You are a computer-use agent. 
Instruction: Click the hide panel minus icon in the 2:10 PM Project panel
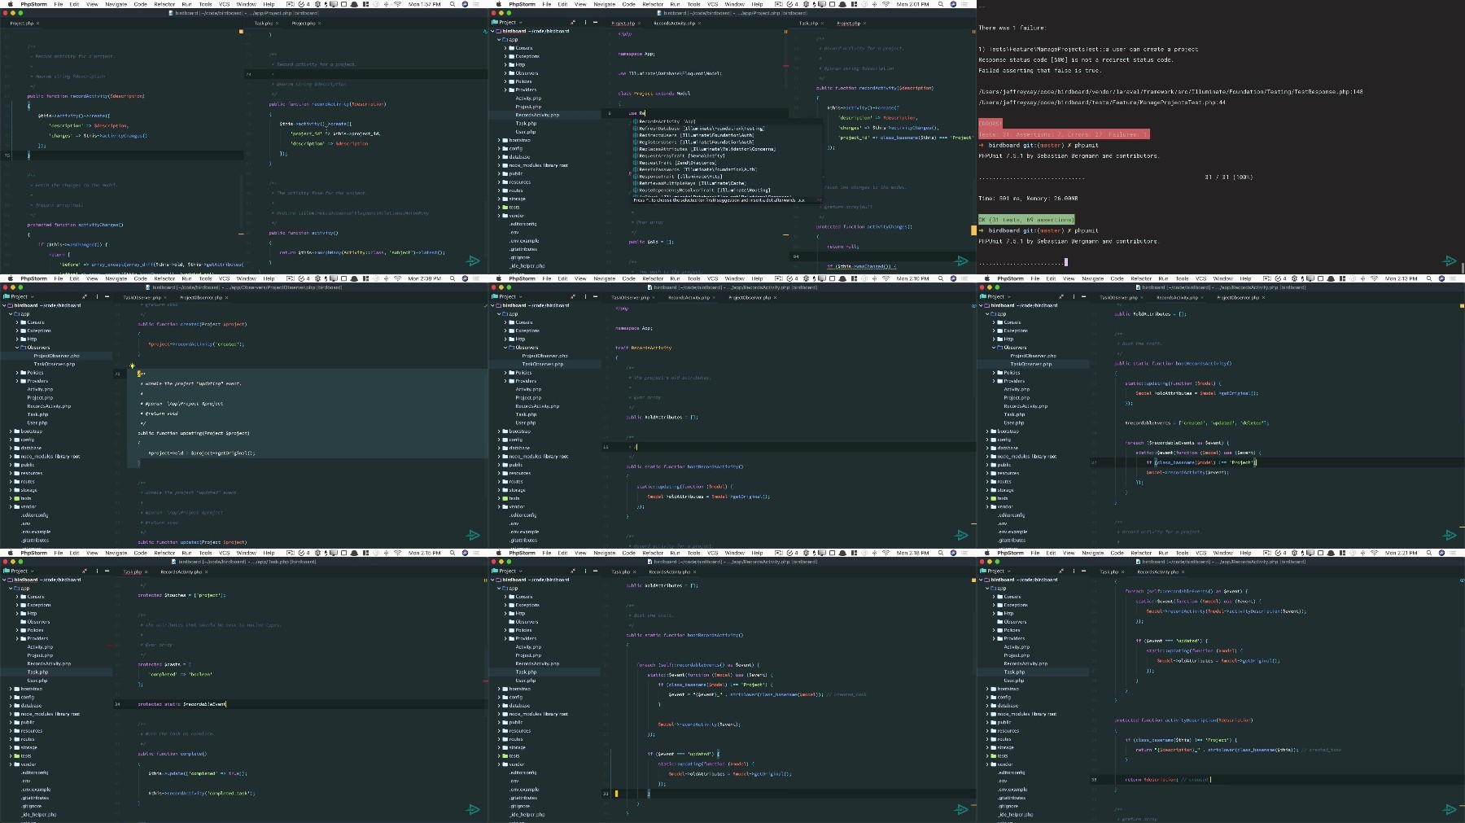click(593, 296)
